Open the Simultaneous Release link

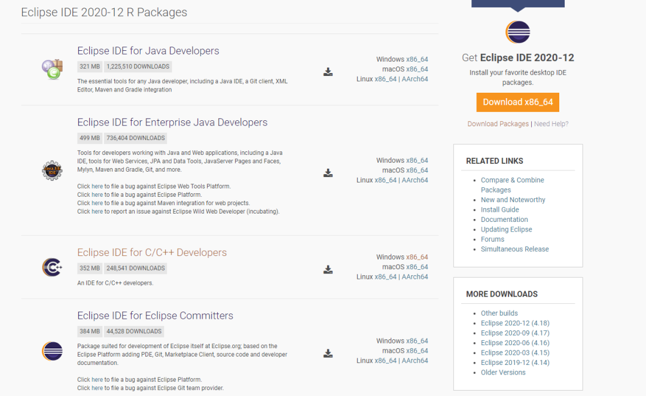pos(514,249)
